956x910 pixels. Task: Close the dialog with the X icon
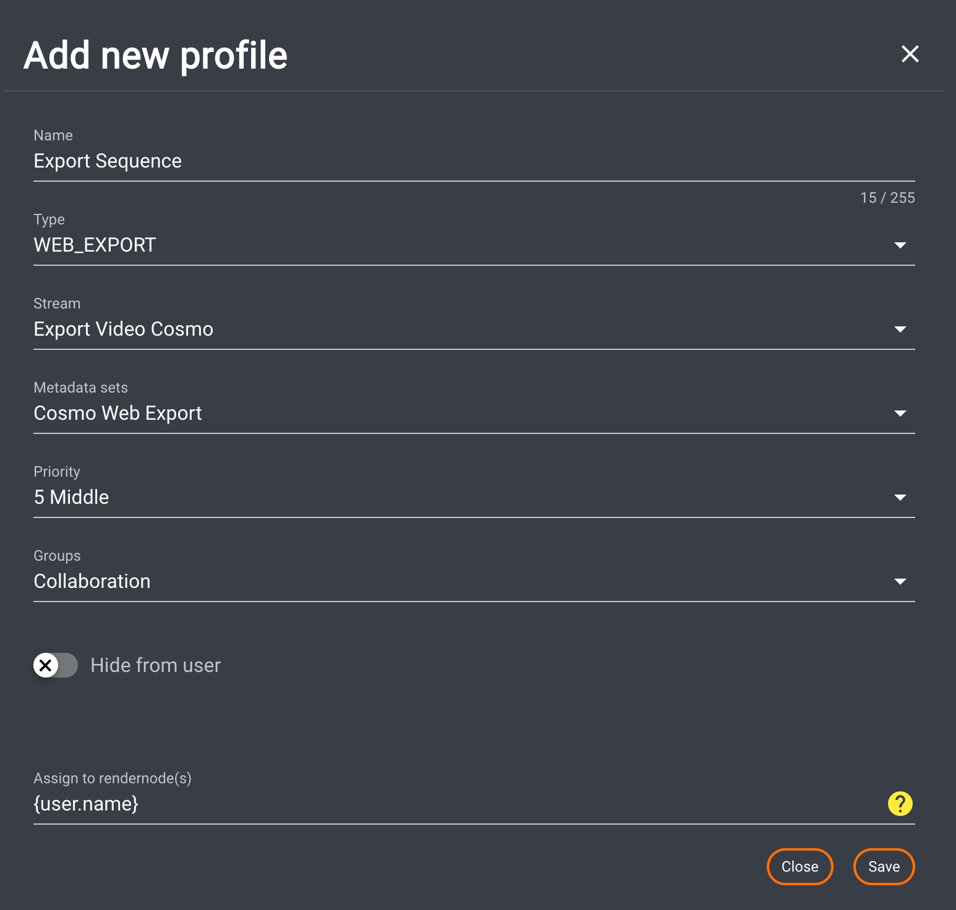click(x=910, y=54)
